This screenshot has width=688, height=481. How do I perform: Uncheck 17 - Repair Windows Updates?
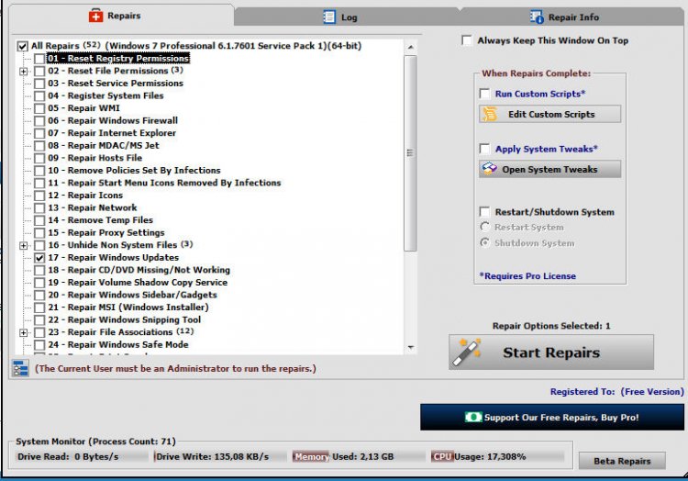[x=39, y=258]
